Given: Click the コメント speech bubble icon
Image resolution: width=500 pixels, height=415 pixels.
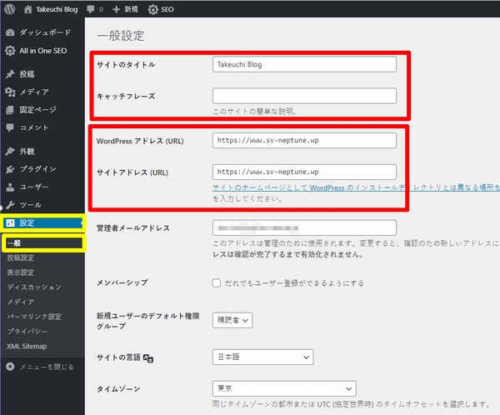Looking at the screenshot, I should [10, 127].
